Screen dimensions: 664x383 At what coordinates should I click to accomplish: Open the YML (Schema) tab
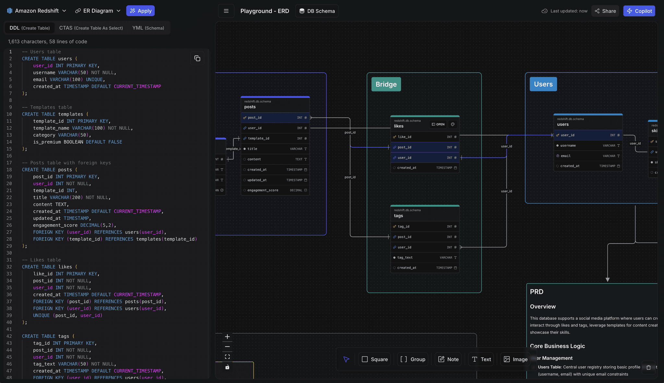(148, 28)
